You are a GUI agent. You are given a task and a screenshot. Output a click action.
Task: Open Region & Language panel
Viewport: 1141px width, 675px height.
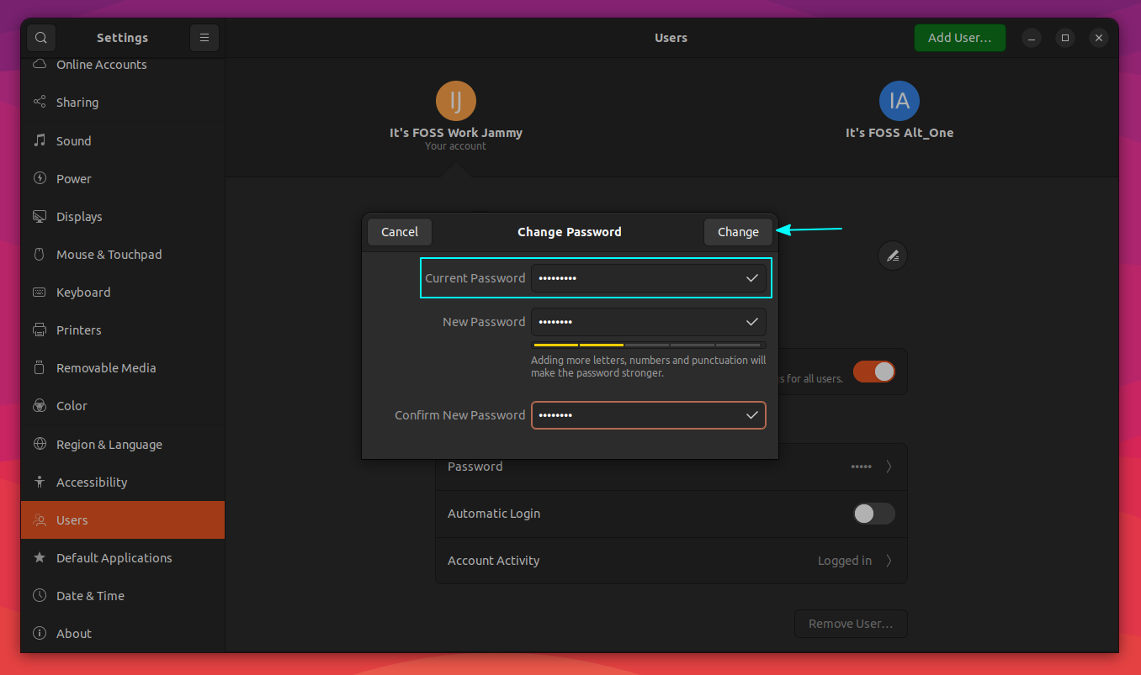[123, 444]
